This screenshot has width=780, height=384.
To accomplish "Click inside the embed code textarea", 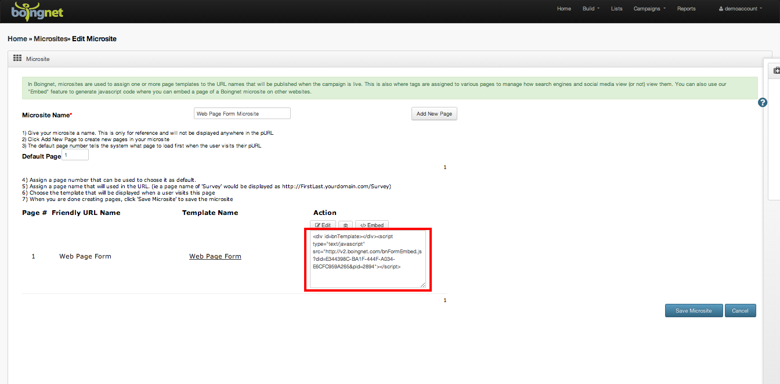I will 368,260.
